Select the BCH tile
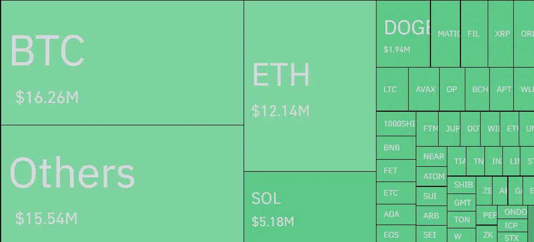Screen dimensions: 534x242 (x=480, y=89)
